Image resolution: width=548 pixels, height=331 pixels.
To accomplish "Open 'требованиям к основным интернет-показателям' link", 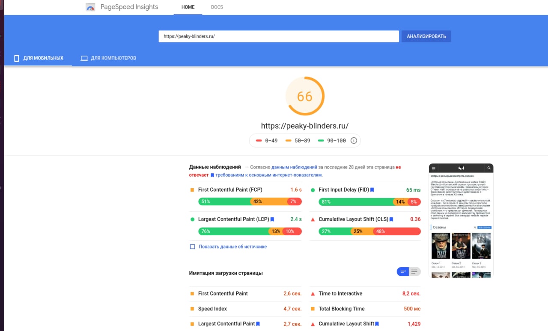I will point(268,175).
